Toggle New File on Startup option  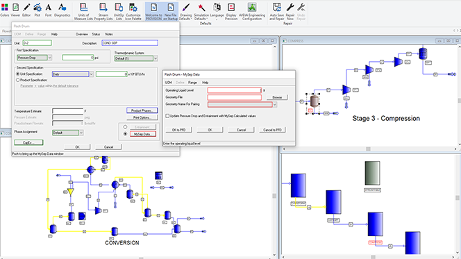(171, 12)
